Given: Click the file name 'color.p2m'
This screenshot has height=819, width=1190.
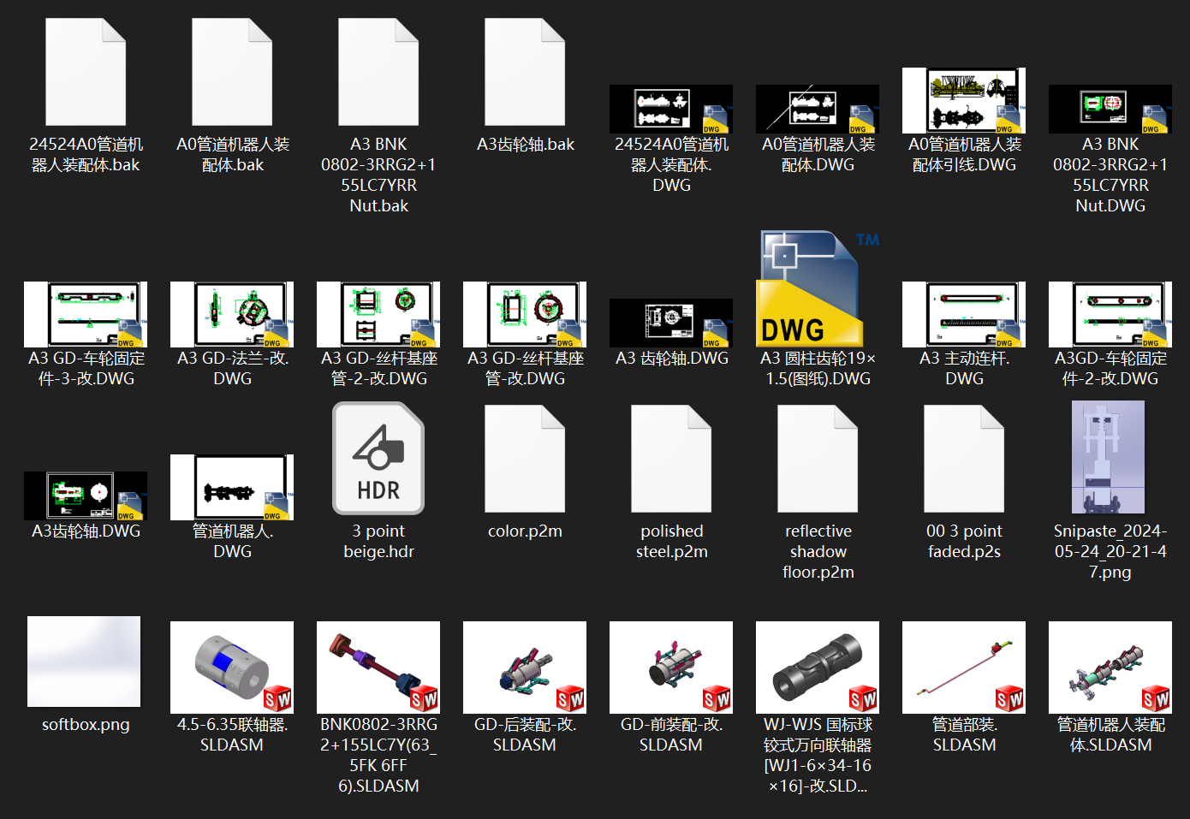Looking at the screenshot, I should [525, 531].
